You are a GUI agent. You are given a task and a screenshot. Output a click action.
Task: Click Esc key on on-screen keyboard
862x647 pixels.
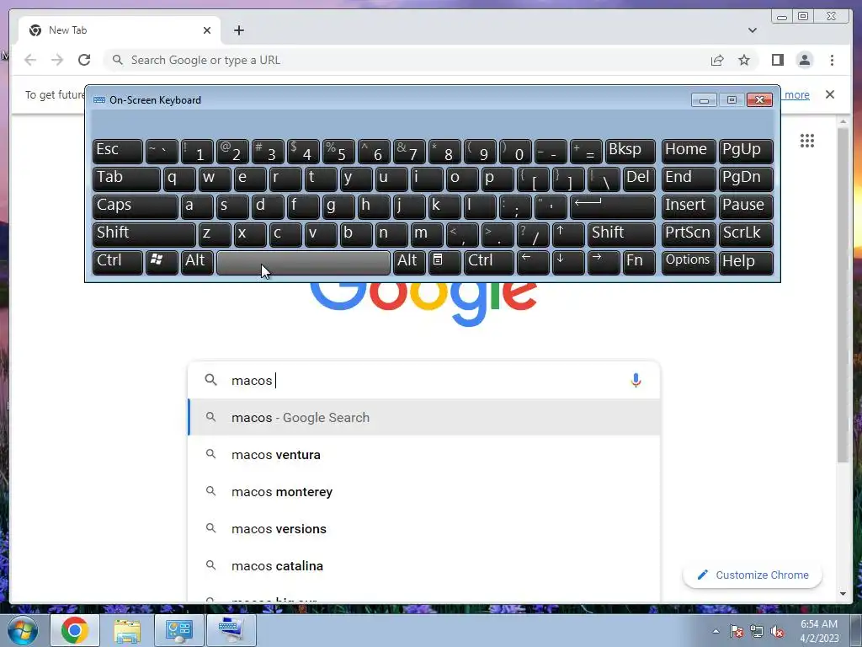[118, 152]
